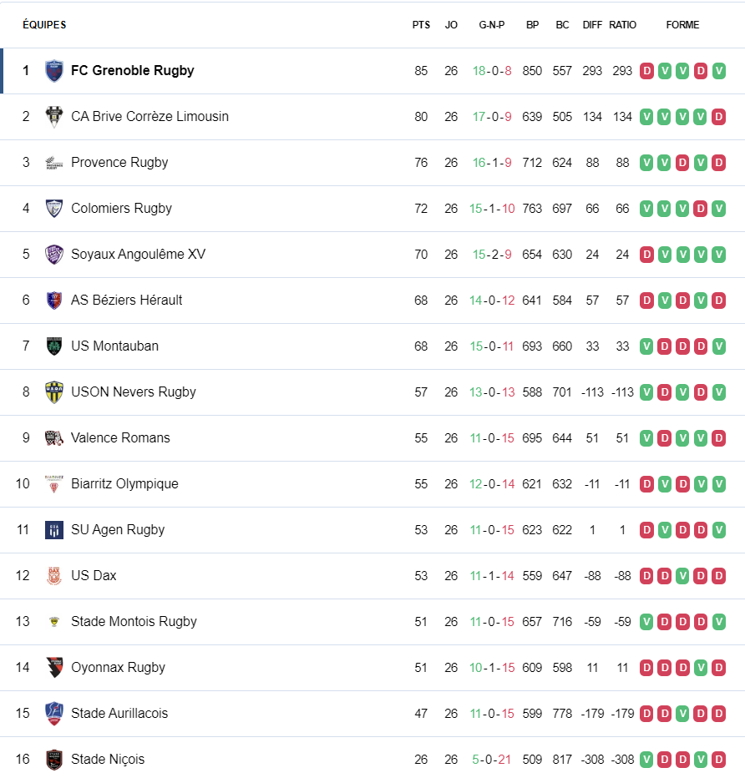Click the Oyonnax Rugby red-black logo
This screenshot has height=778, width=745.
[x=54, y=667]
